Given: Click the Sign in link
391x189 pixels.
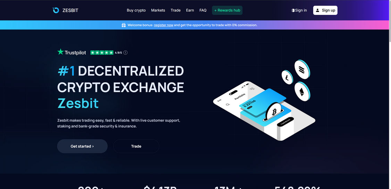Looking at the screenshot, I should (299, 10).
